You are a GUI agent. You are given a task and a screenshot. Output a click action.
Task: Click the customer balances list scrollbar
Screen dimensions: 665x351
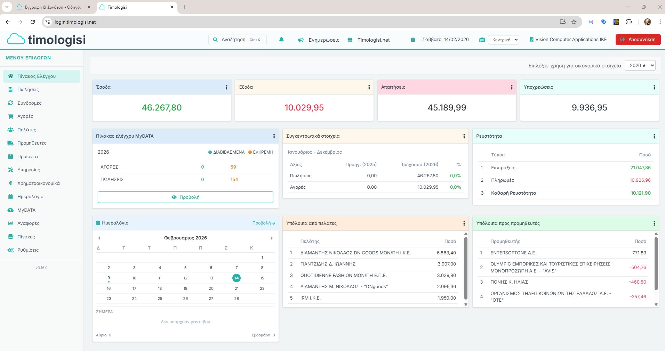466,268
